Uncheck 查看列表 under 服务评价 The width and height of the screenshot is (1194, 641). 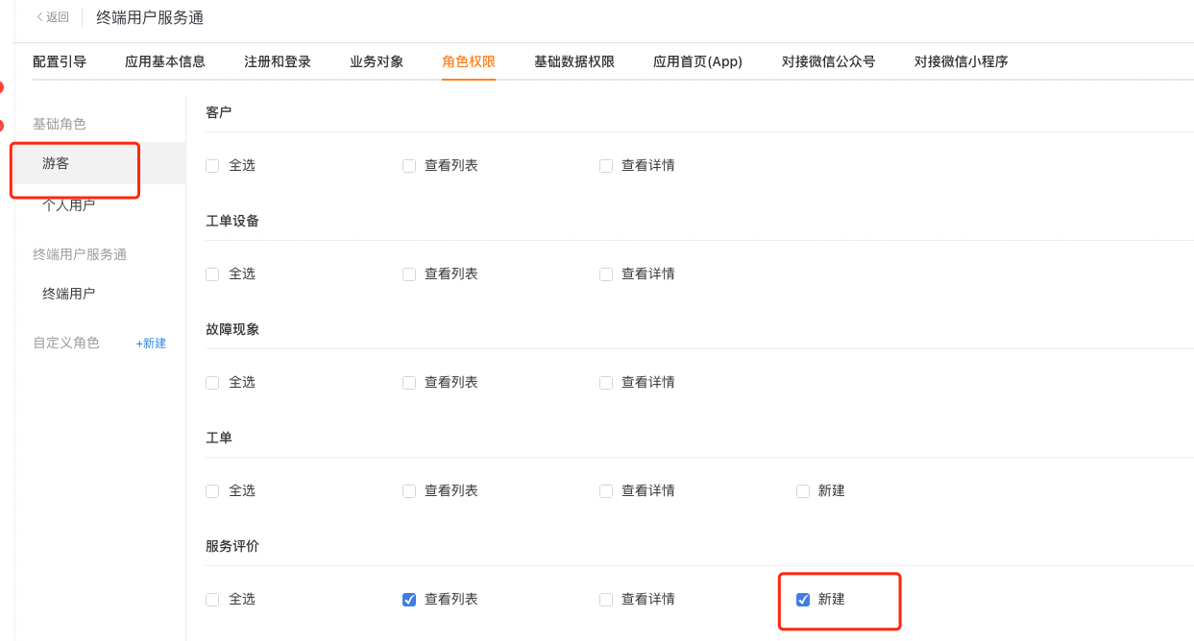[409, 599]
